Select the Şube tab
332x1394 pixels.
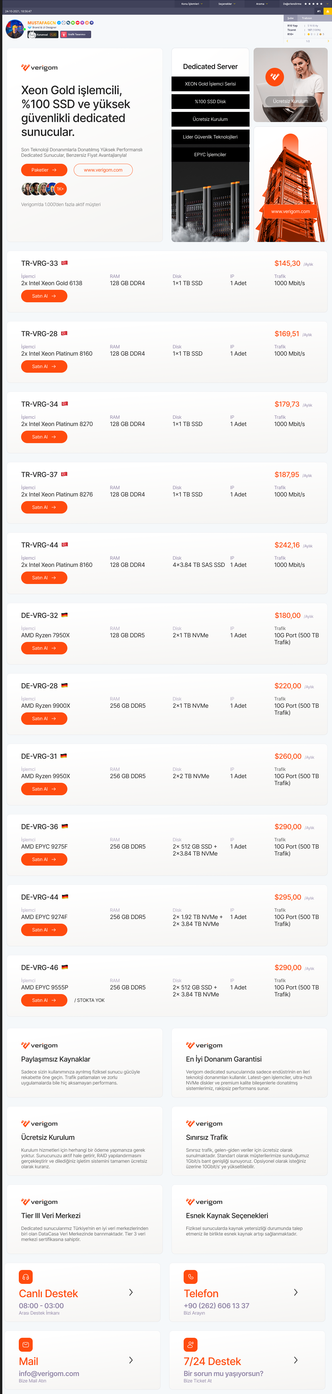[x=290, y=18]
